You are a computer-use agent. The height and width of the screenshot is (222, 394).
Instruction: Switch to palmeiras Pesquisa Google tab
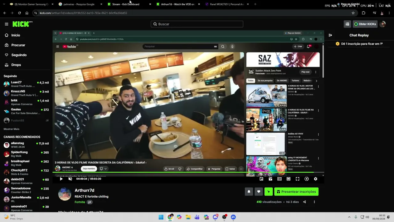(x=80, y=4)
